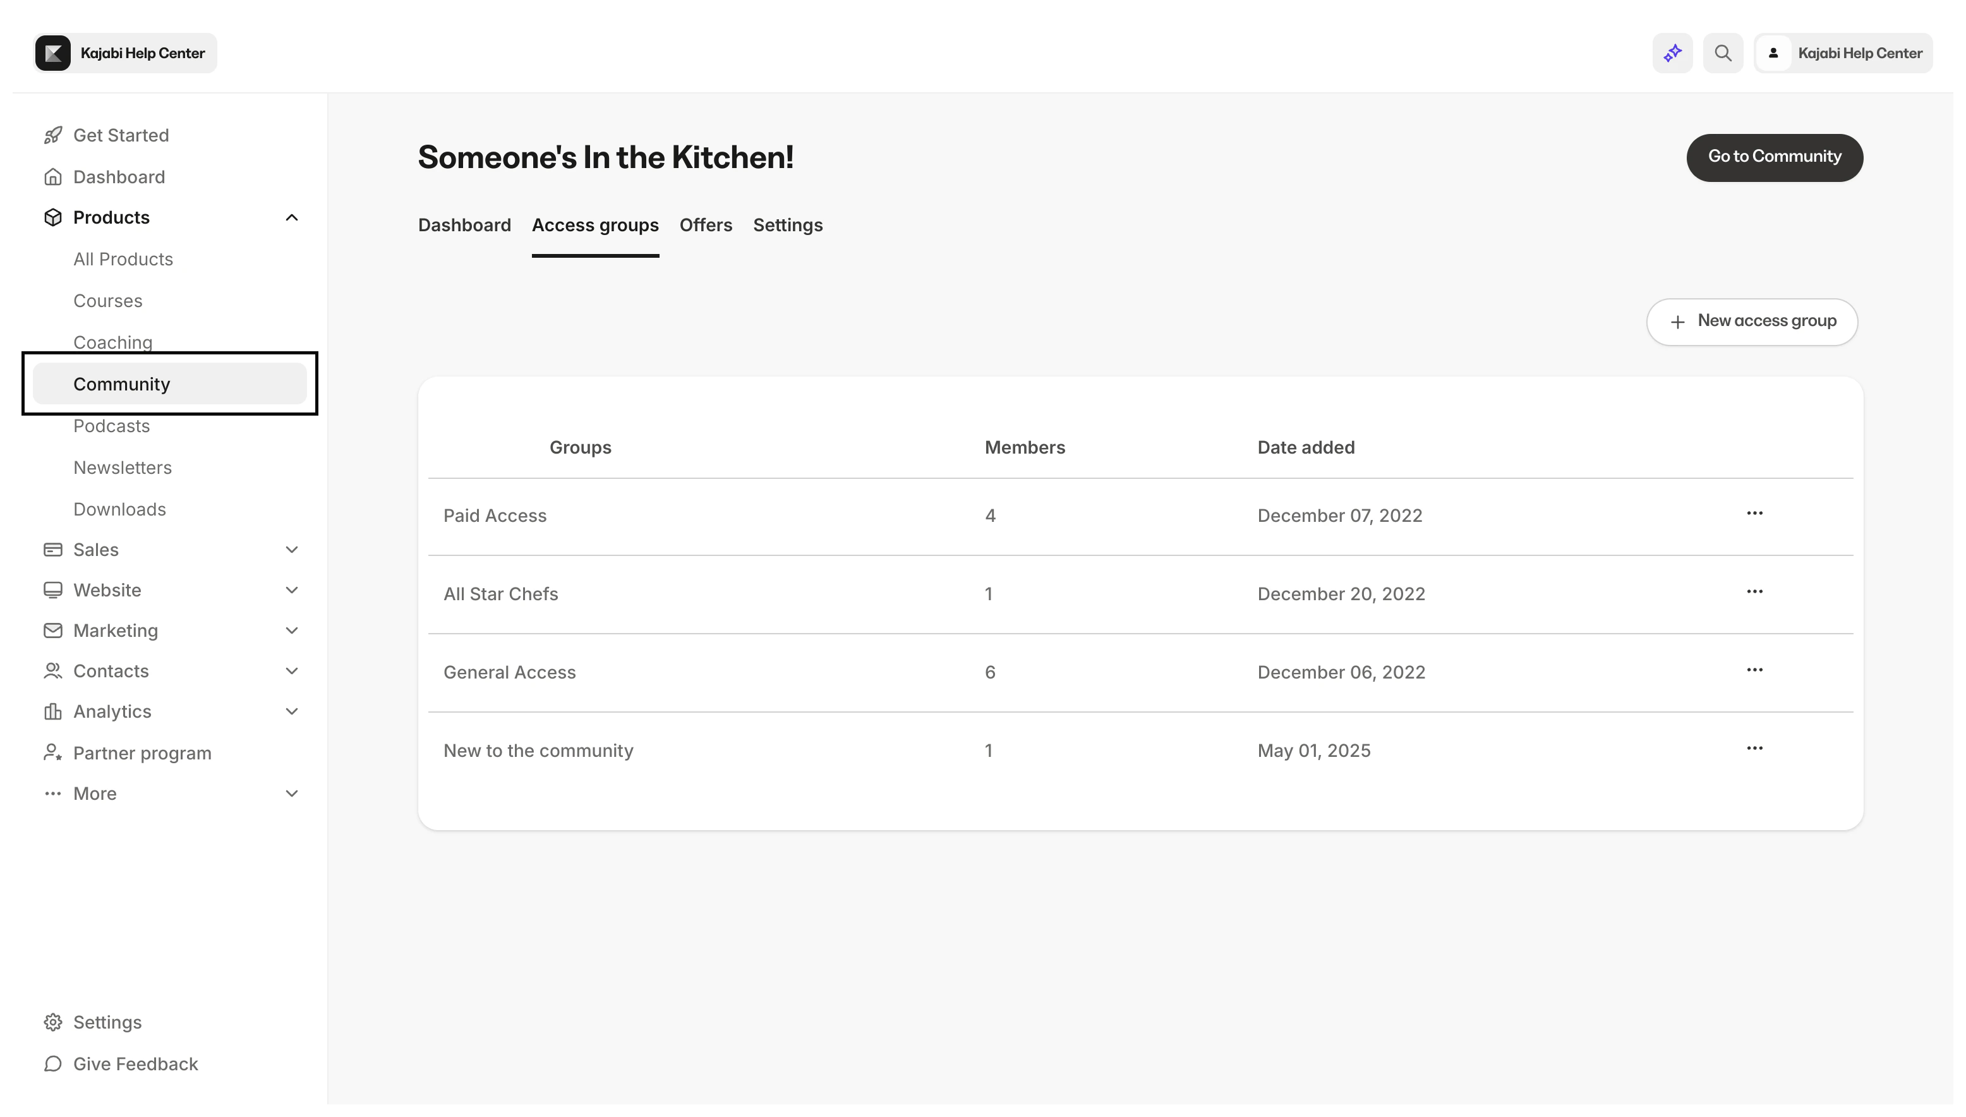Open three-dot menu for General Access
Screen dimensions: 1966x1117
click(x=1754, y=670)
